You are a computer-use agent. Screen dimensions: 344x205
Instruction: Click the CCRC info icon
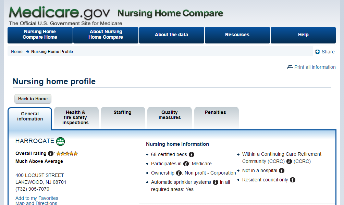click(x=289, y=161)
